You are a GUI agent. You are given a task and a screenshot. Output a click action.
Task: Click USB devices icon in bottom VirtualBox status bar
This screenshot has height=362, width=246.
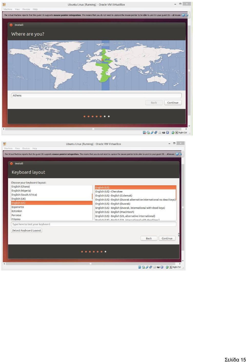pyautogui.click(x=147, y=267)
